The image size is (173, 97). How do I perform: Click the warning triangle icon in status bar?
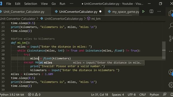point(36,94)
